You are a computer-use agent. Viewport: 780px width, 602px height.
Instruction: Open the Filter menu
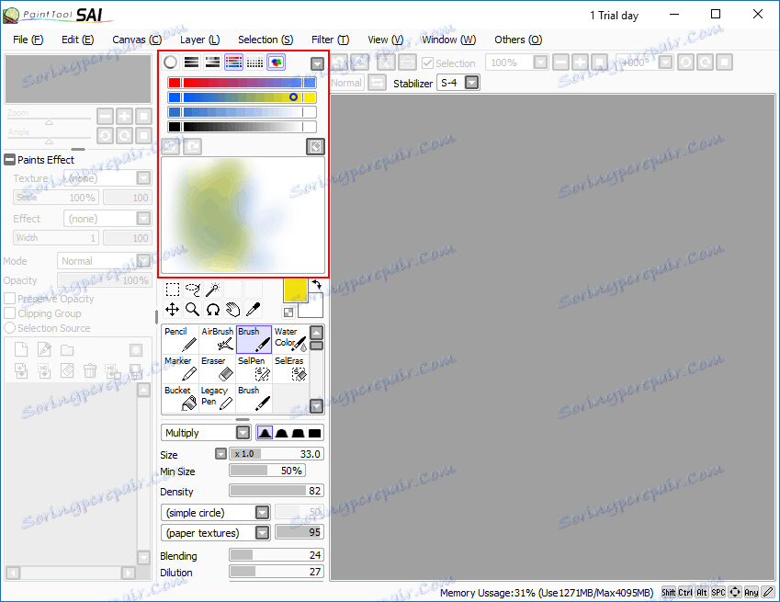pyautogui.click(x=331, y=40)
